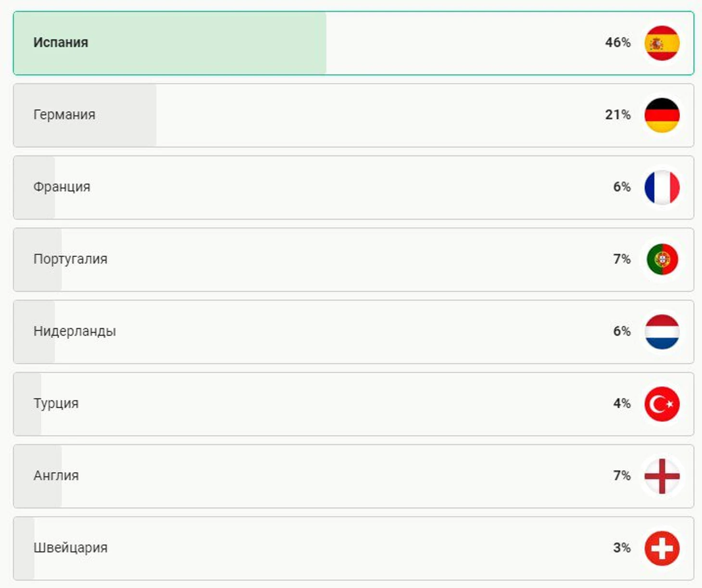The width and height of the screenshot is (702, 588).
Task: Select the Швейцария option text
Action: click(x=70, y=548)
